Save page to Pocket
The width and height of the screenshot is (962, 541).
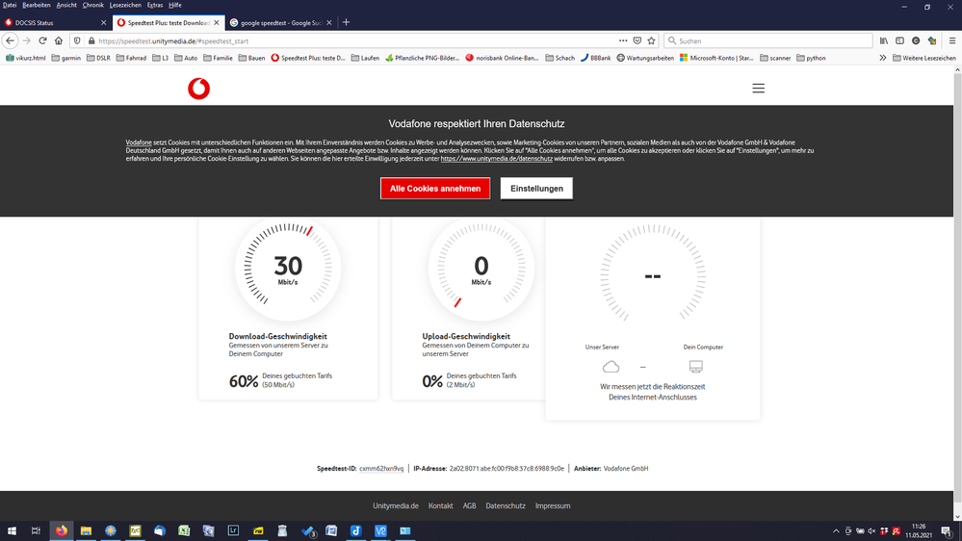637,41
